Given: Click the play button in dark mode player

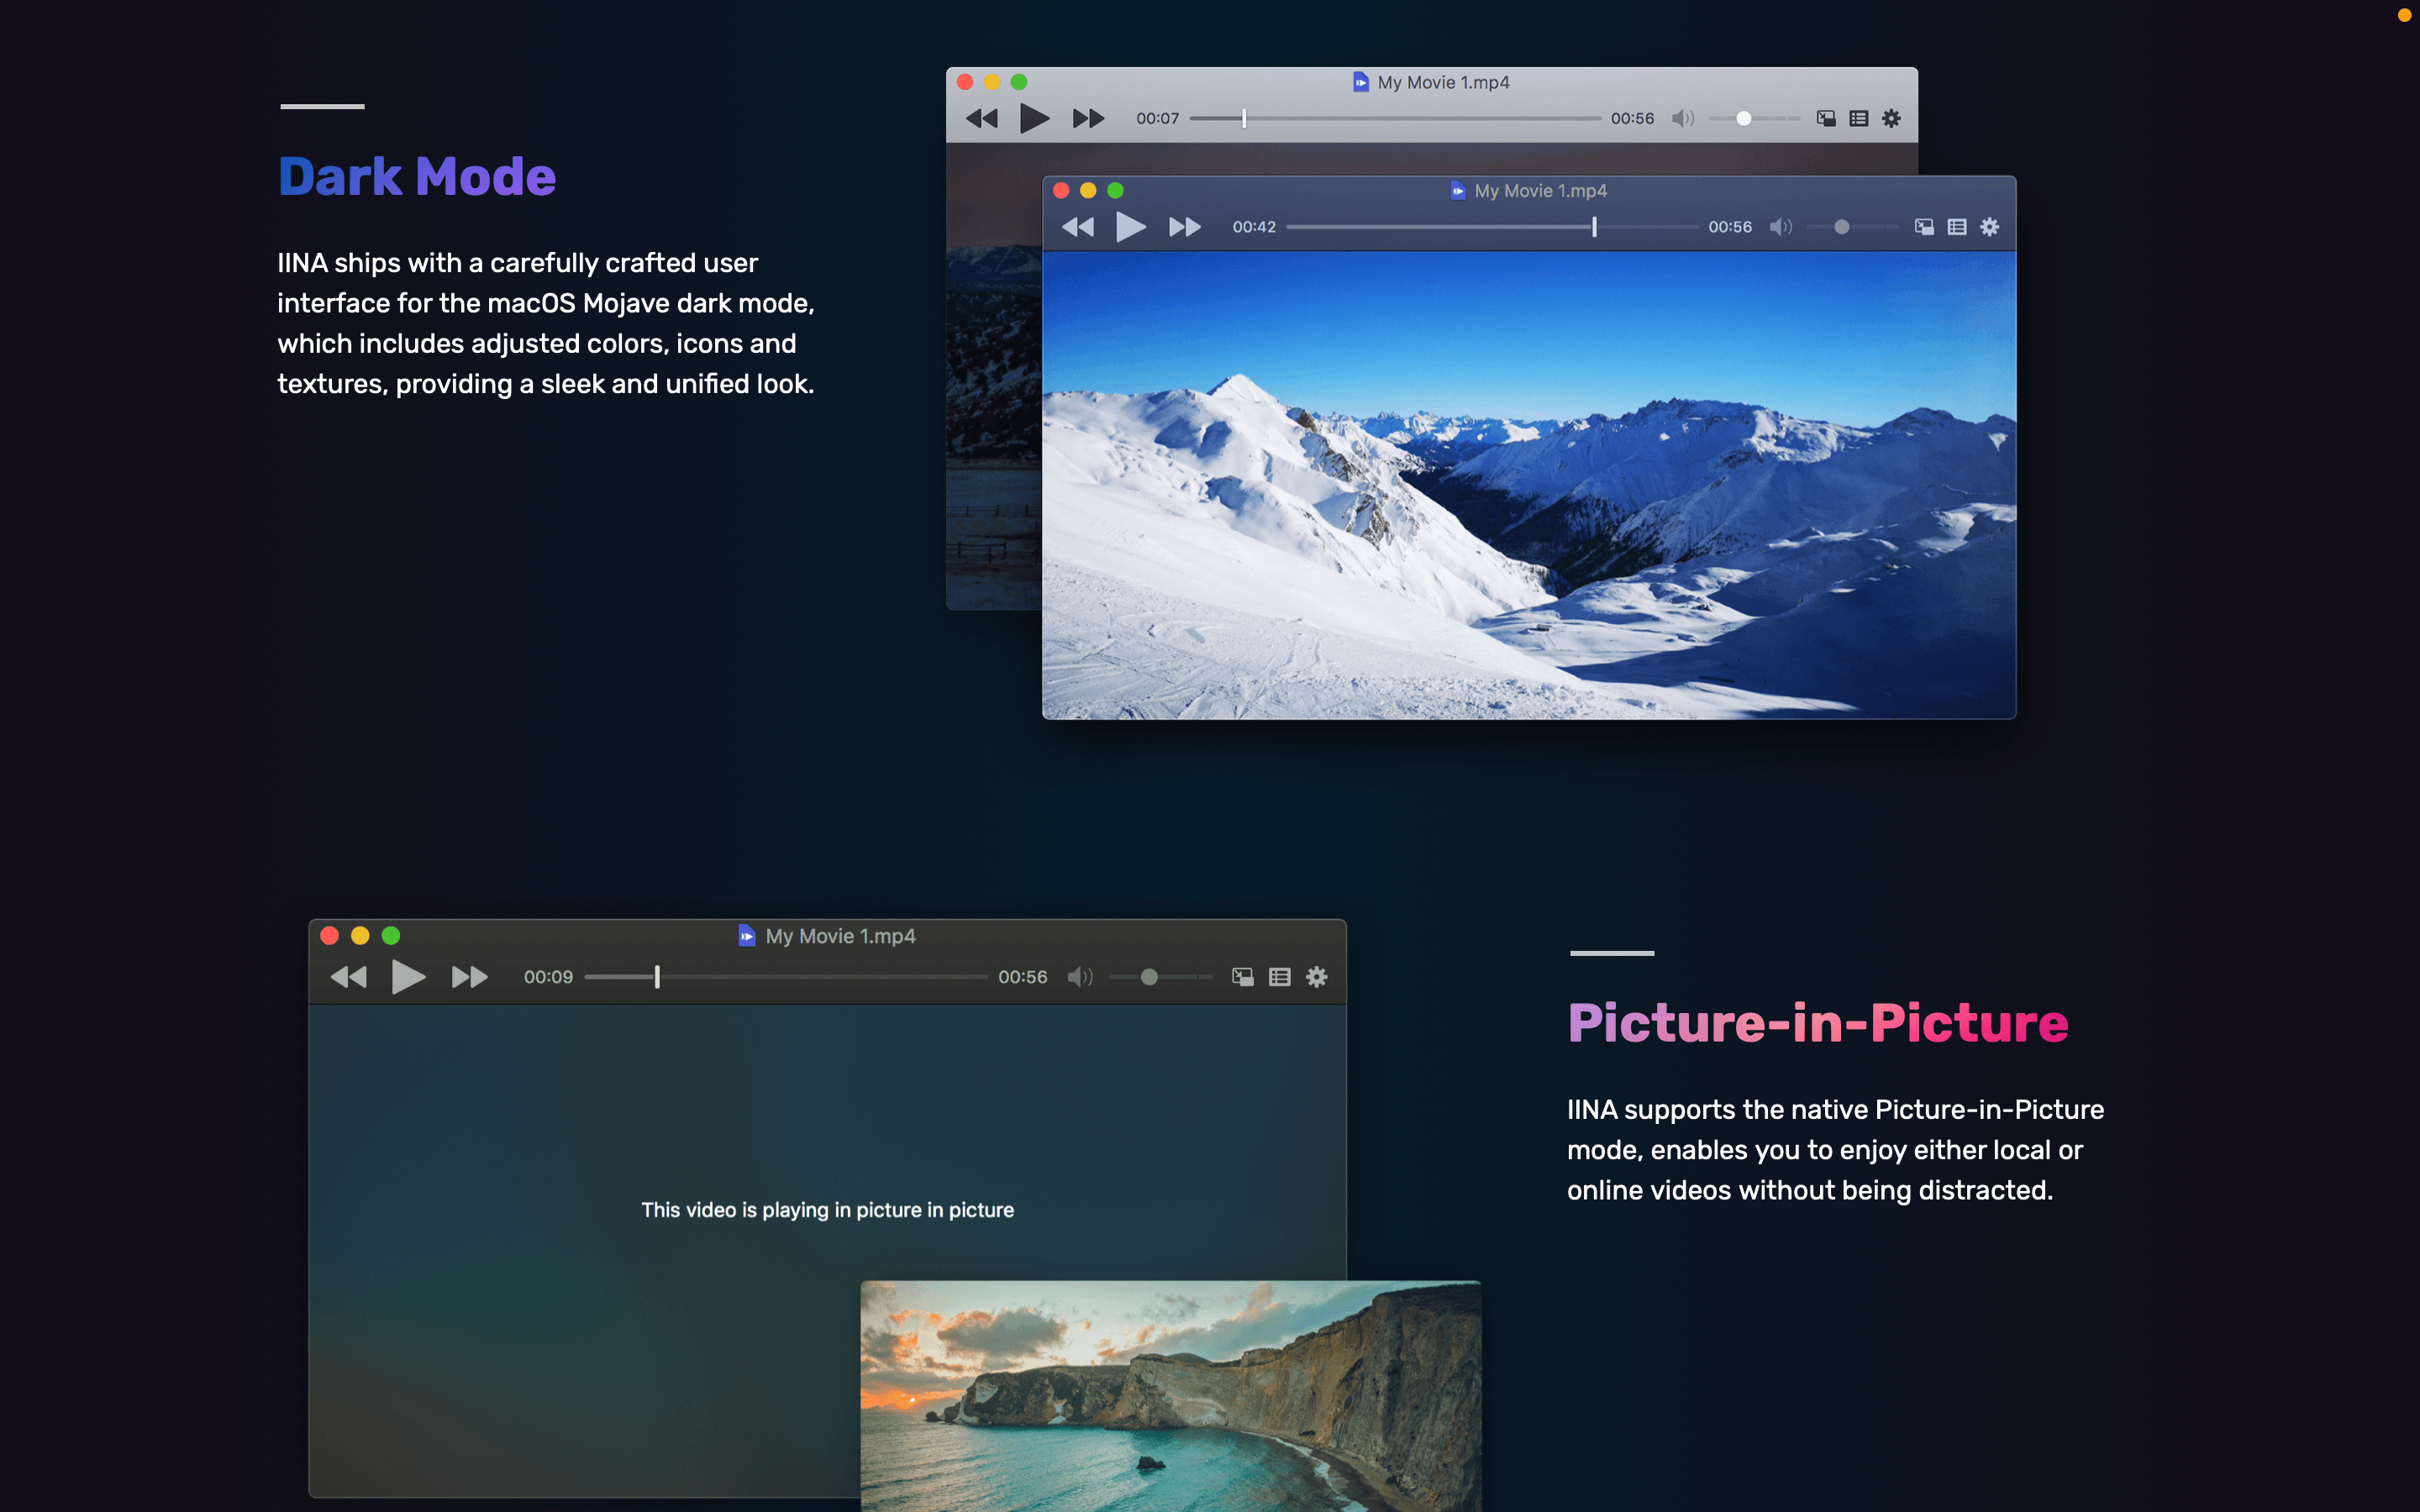Looking at the screenshot, I should tap(1128, 227).
